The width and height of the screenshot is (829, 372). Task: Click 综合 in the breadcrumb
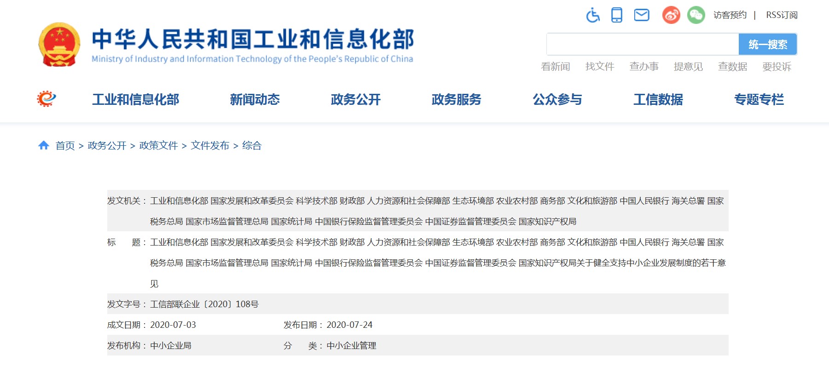[252, 146]
